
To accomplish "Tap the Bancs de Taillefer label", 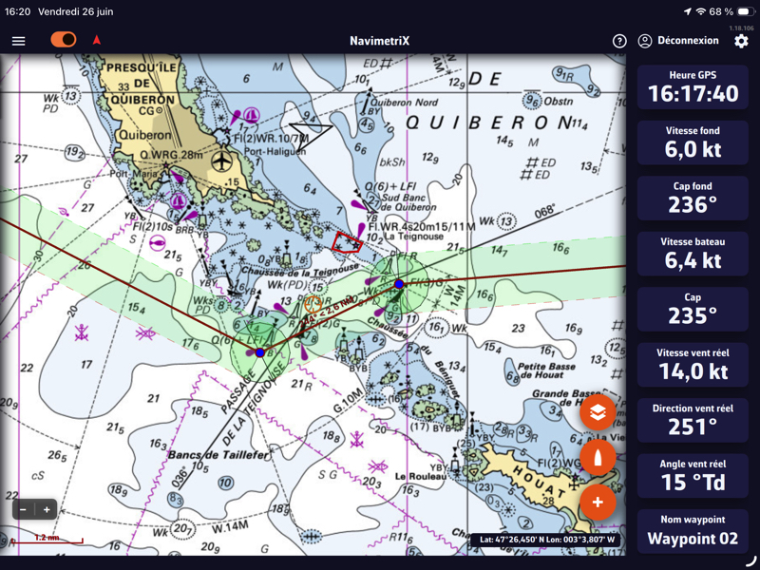I will (x=218, y=455).
